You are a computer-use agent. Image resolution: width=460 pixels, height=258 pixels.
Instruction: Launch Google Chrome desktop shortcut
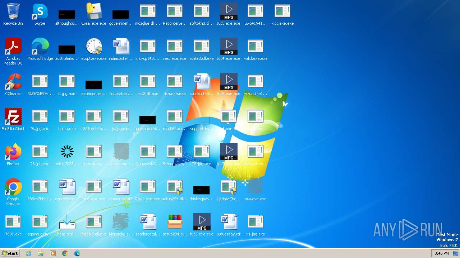click(13, 187)
